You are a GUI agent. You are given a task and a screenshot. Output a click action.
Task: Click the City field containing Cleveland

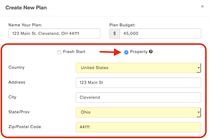[x=138, y=98]
